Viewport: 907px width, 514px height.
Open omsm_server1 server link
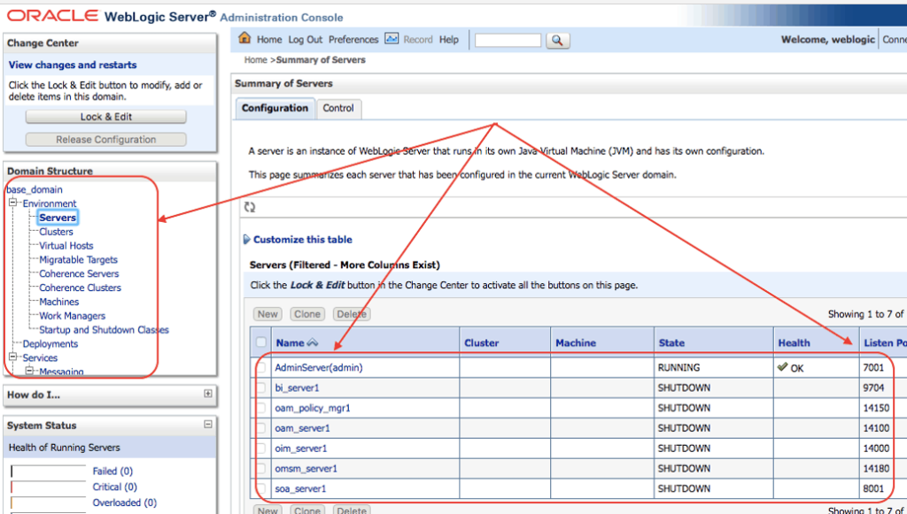(x=306, y=468)
